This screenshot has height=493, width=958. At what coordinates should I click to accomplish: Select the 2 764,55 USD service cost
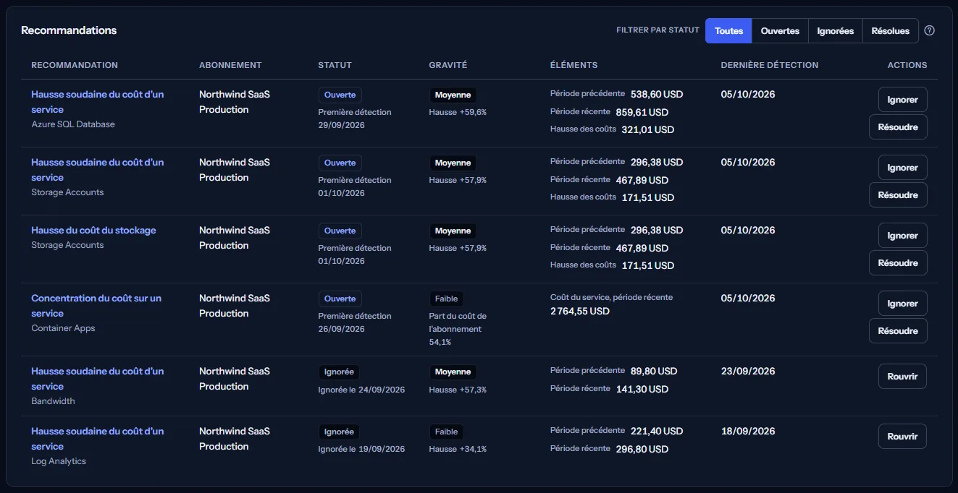[580, 312]
